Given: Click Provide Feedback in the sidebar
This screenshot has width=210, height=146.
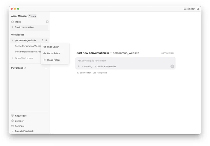Looking at the screenshot, I should [x=22, y=131].
